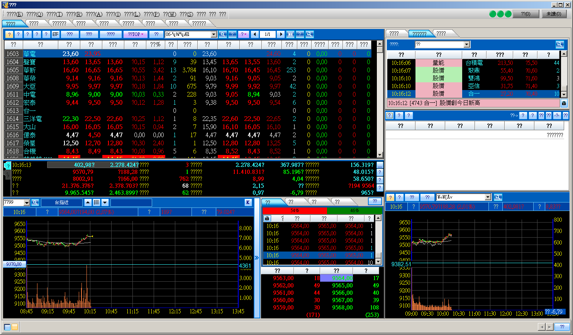Click the double-arrow expand bar beside the chart
The image size is (573, 335).
point(257,258)
